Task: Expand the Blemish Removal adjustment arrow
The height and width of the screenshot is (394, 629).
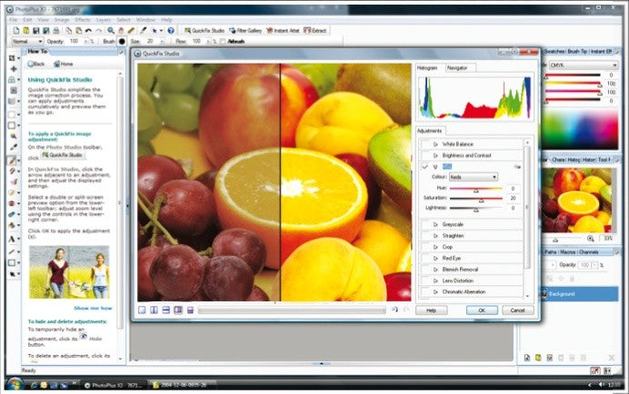Action: [x=435, y=270]
